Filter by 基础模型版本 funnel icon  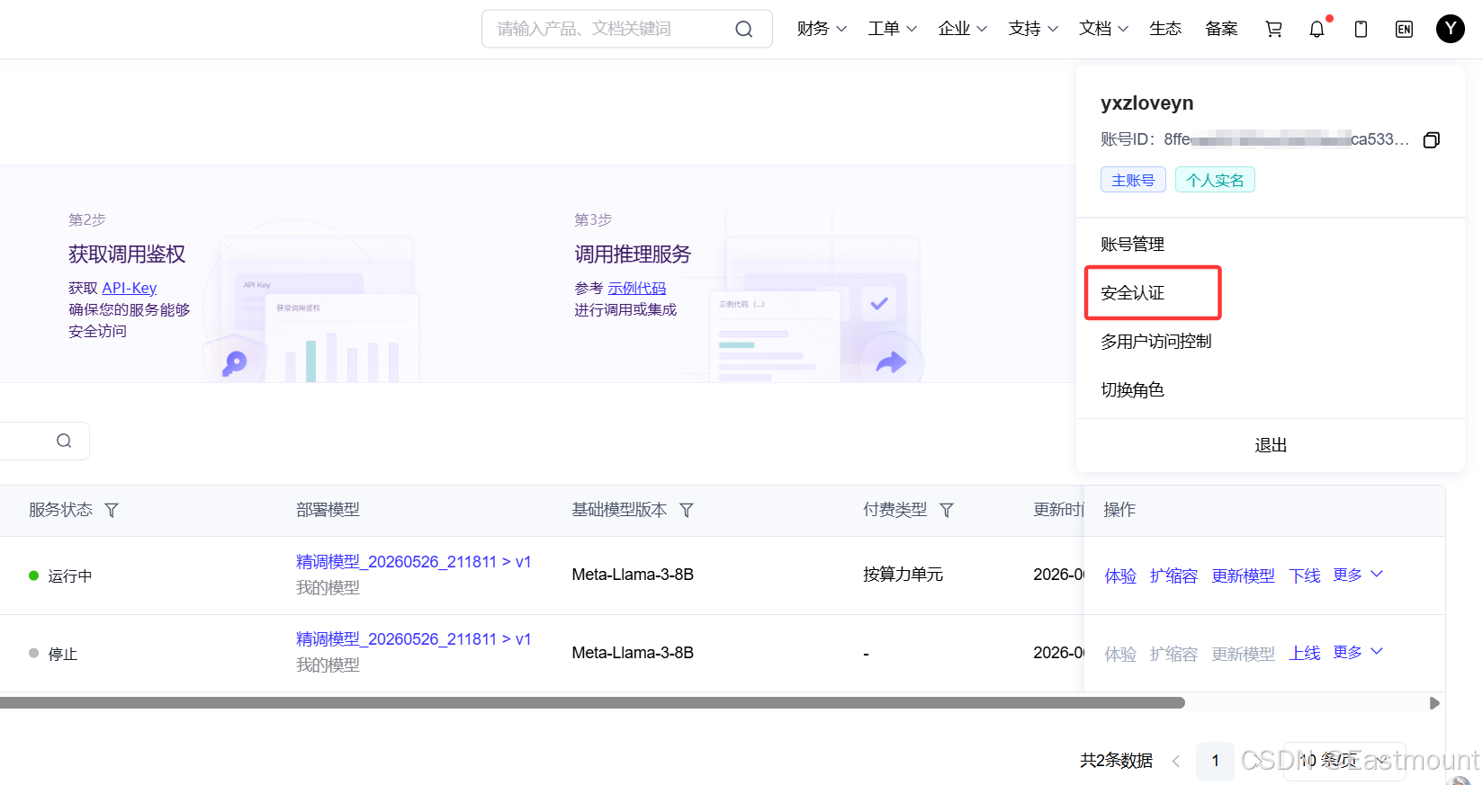click(687, 510)
